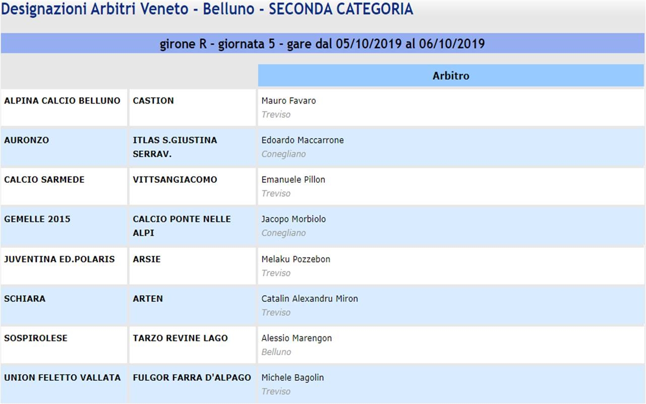The width and height of the screenshot is (646, 404).
Task: Click GEMELLE 2015 team cell
Action: click(64, 226)
